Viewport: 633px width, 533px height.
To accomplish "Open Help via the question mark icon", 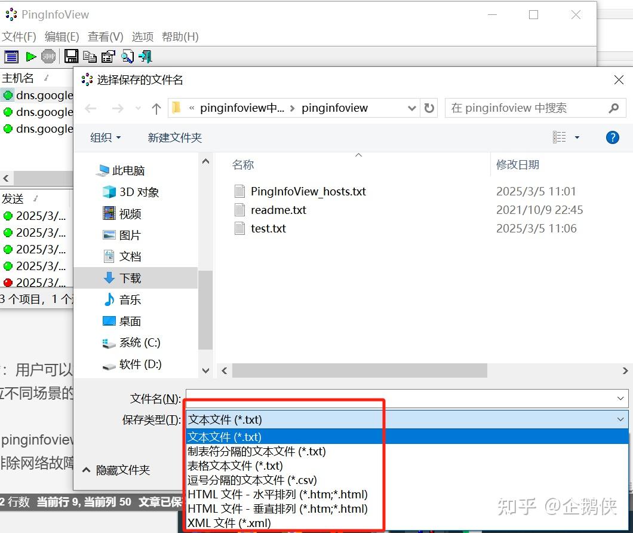I will pyautogui.click(x=612, y=137).
